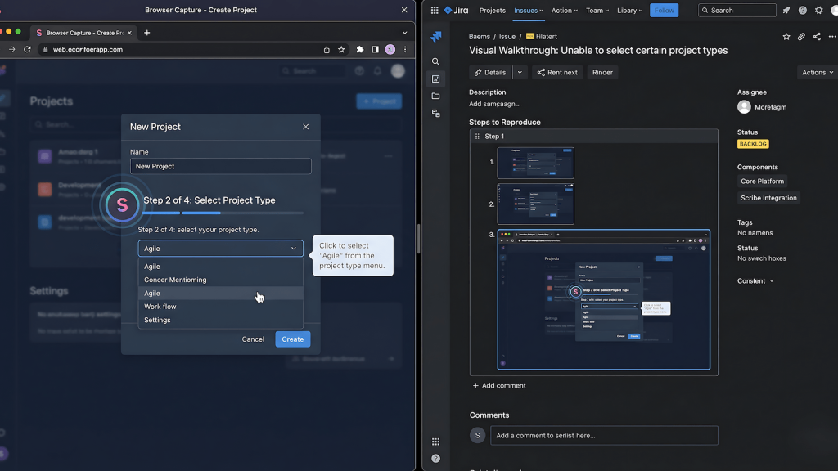Screen dimensions: 838x471
Task: Expand the Consilent section in the side panel
Action: pos(753,280)
